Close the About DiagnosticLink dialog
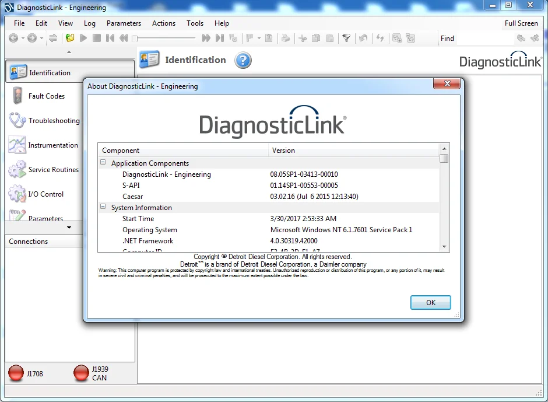 click(x=447, y=83)
